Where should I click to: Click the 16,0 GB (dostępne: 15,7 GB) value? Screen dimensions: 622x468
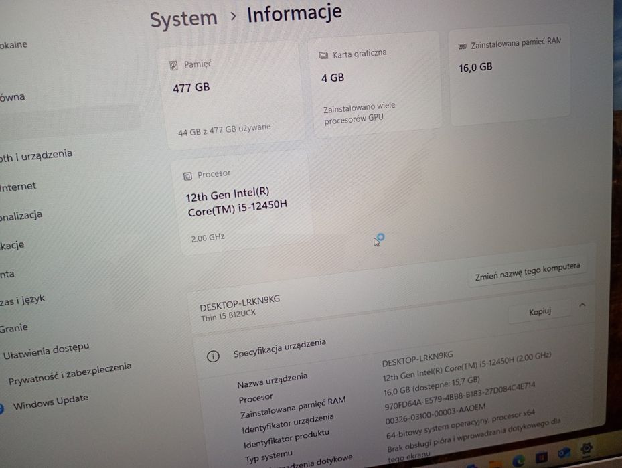(432, 386)
